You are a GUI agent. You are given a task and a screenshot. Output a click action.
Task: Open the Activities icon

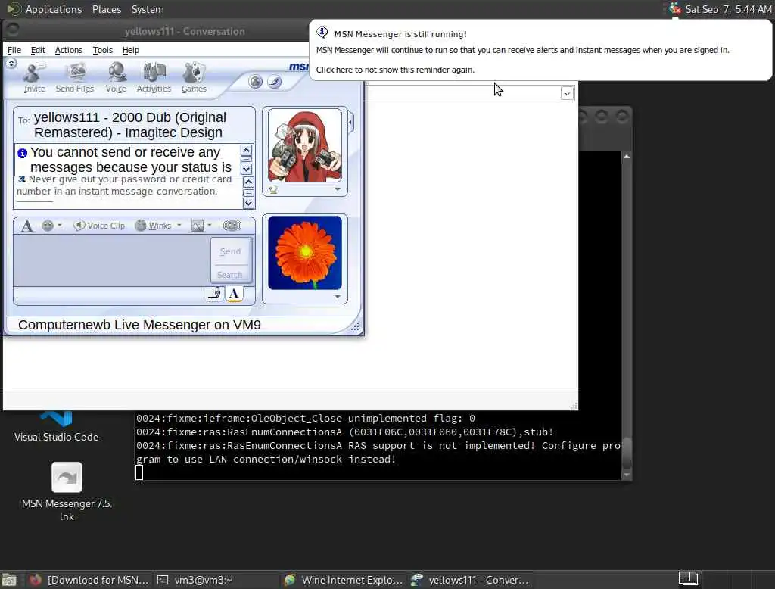(x=154, y=78)
